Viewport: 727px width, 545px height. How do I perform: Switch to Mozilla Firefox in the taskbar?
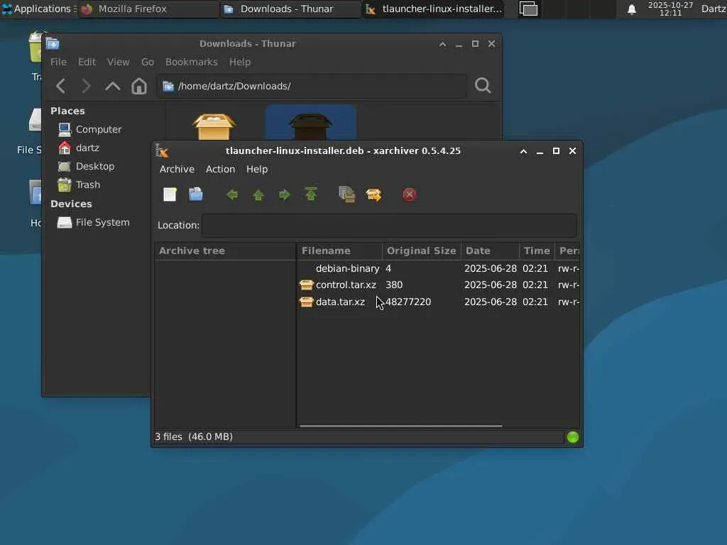click(148, 9)
